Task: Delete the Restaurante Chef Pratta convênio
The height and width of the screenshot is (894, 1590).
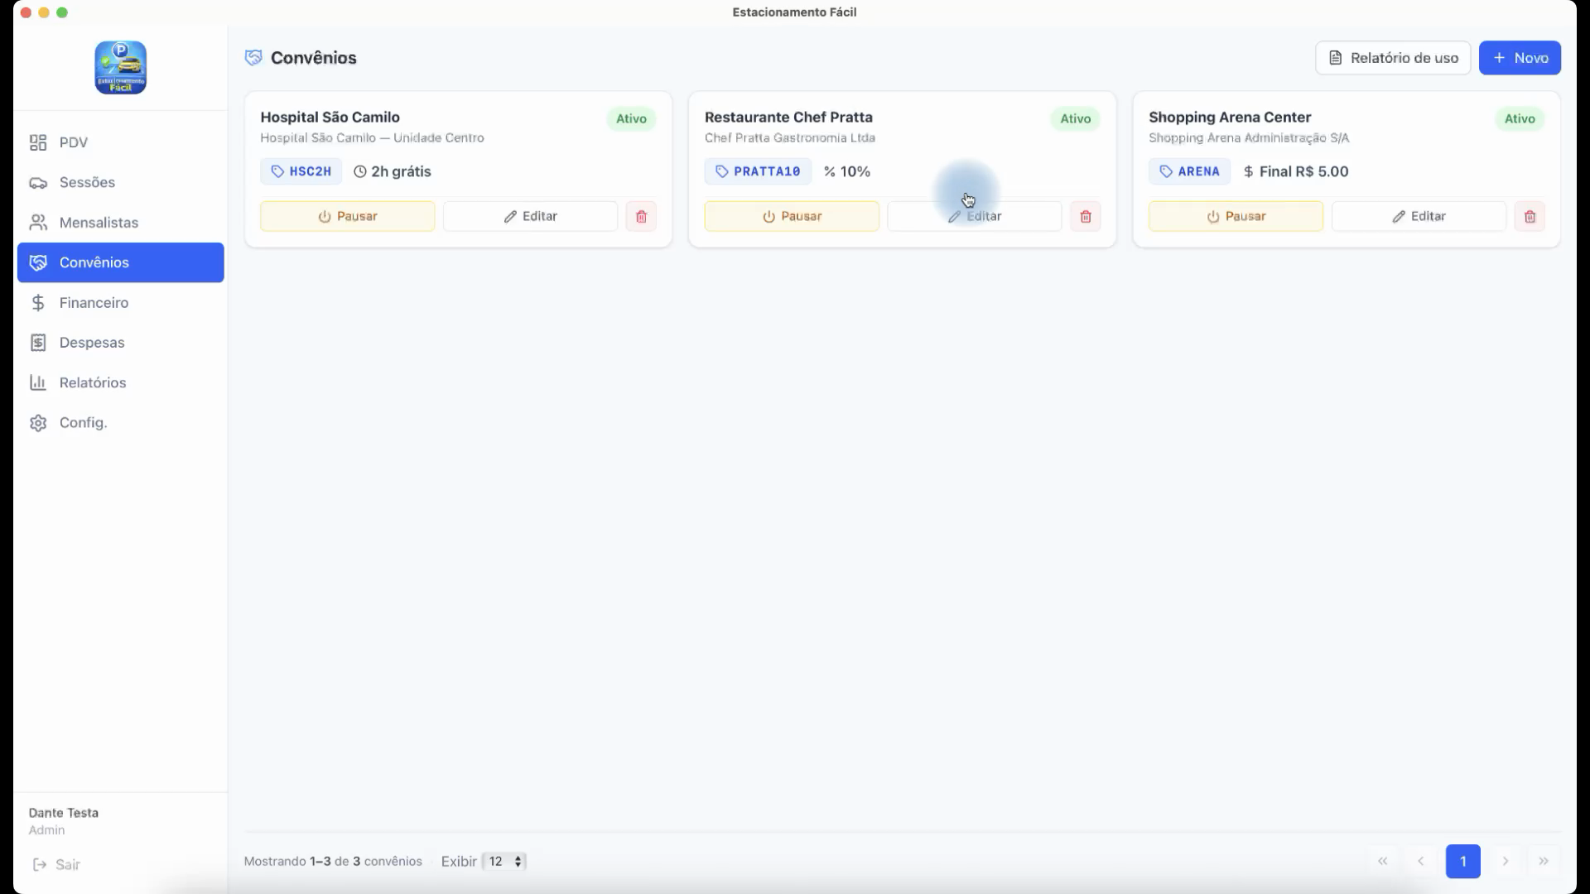Action: coord(1086,216)
